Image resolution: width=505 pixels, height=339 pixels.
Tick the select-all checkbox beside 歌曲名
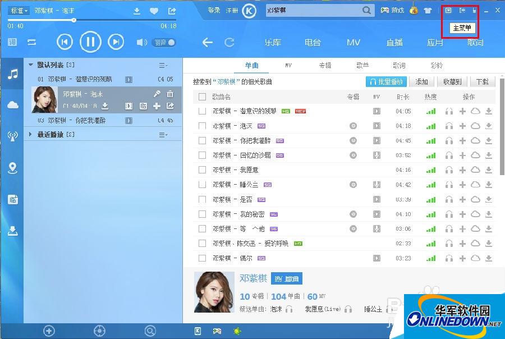(203, 97)
